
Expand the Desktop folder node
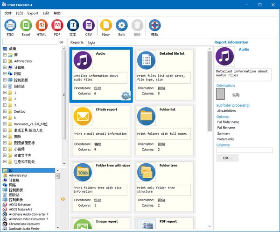pyautogui.click(x=5, y=111)
